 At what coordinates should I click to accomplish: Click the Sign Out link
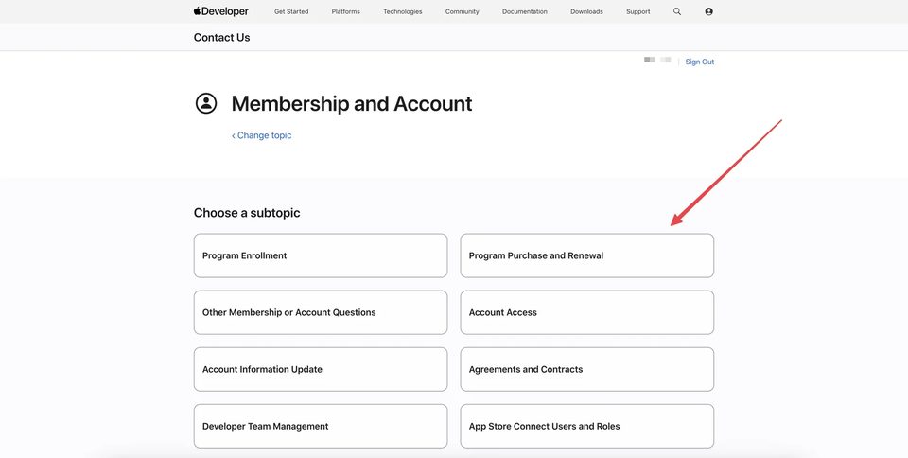(x=700, y=62)
